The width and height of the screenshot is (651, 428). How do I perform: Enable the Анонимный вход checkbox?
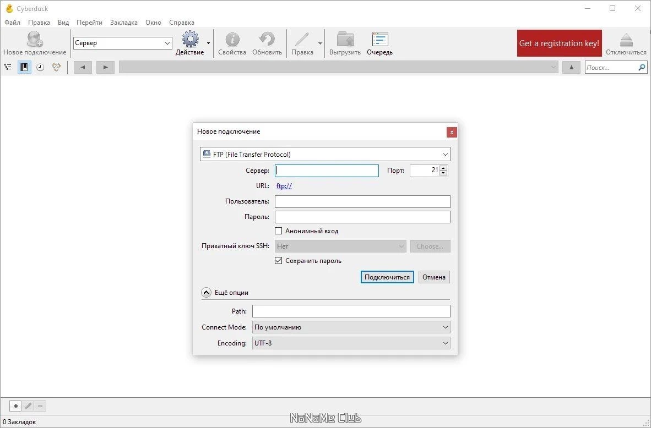[279, 231]
